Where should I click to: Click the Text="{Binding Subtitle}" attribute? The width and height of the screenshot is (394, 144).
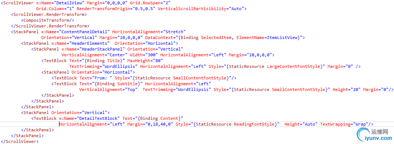[111, 84]
